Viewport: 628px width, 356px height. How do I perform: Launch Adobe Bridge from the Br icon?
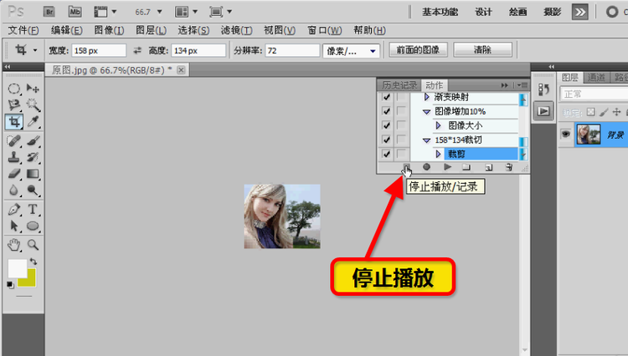pos(49,12)
